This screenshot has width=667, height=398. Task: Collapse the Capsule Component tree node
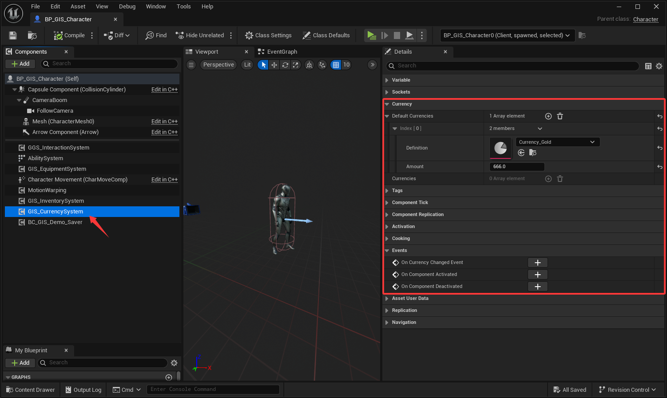[15, 90]
